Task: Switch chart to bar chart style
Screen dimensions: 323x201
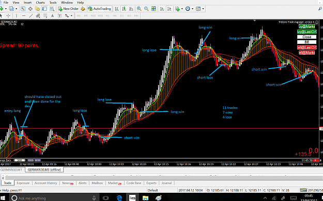Action: point(117,9)
